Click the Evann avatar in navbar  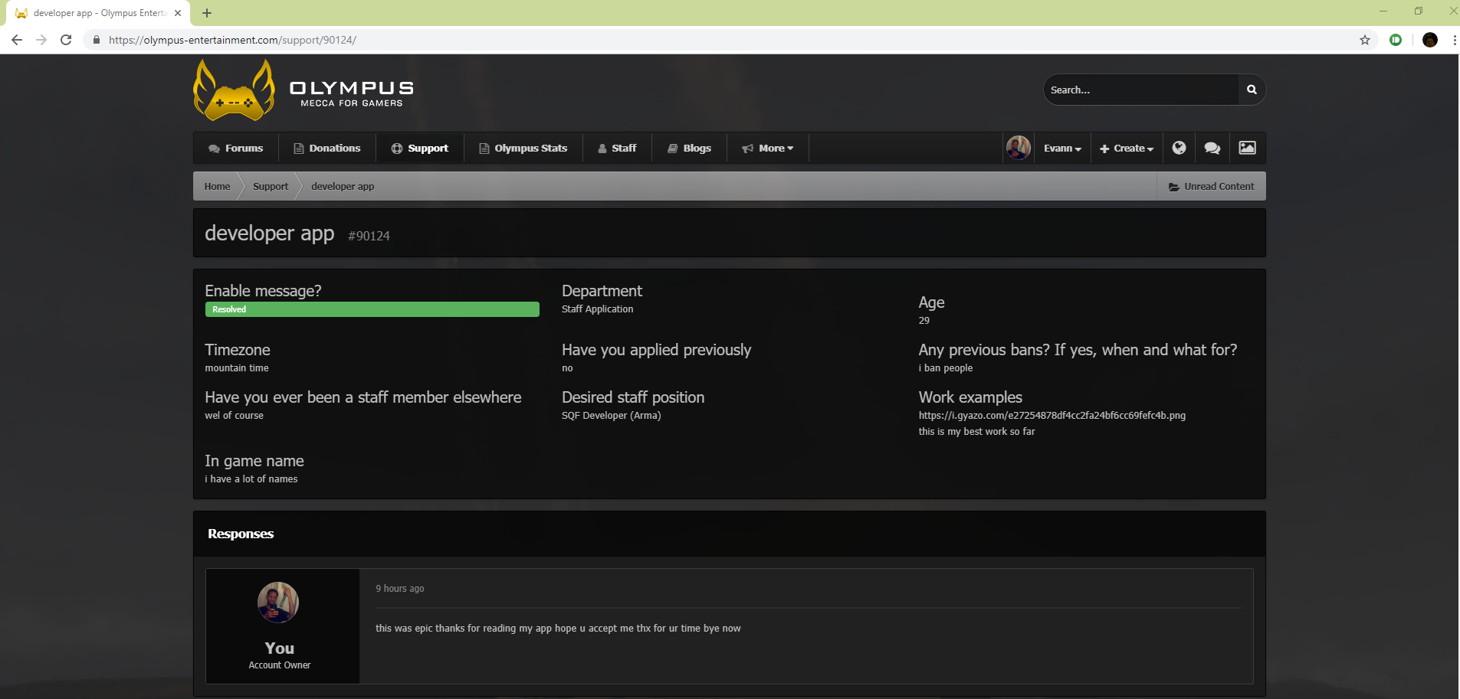[x=1019, y=148]
